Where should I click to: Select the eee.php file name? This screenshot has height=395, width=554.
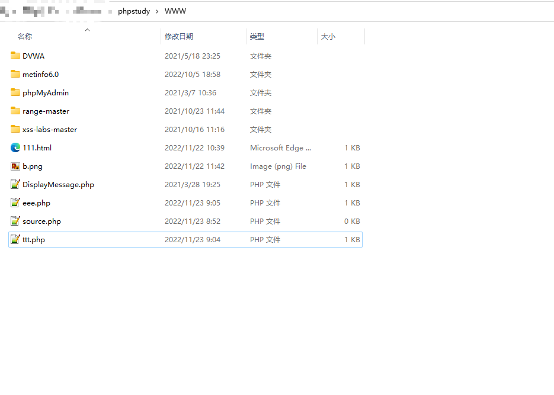tap(36, 203)
